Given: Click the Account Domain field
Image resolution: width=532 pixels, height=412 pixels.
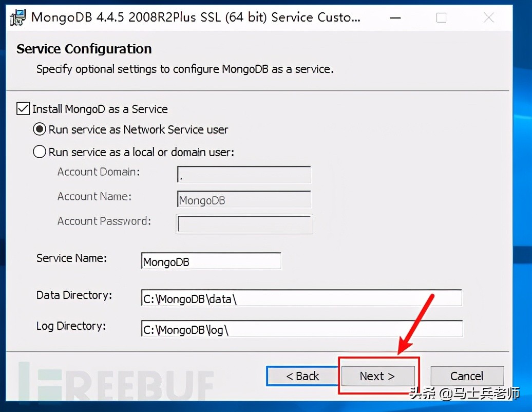Looking at the screenshot, I should tap(244, 174).
